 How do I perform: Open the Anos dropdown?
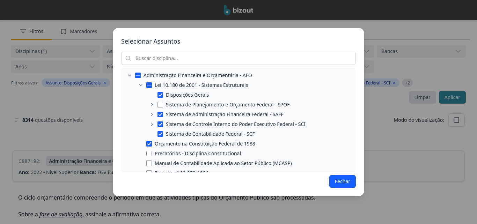click(x=55, y=67)
